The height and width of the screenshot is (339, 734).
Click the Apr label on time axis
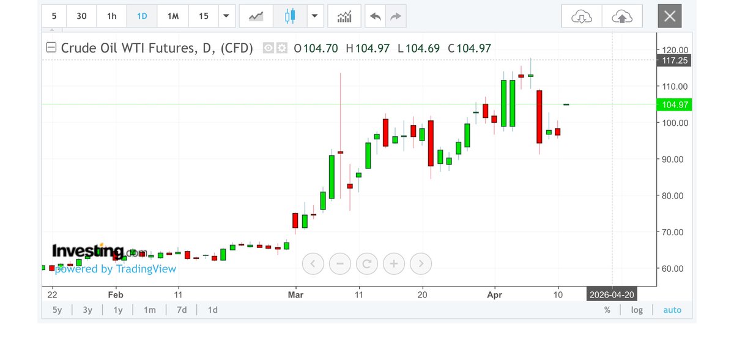[495, 294]
